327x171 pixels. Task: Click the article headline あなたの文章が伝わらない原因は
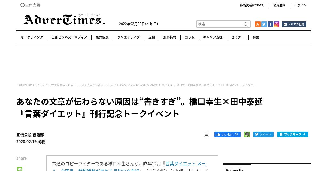tap(140, 108)
